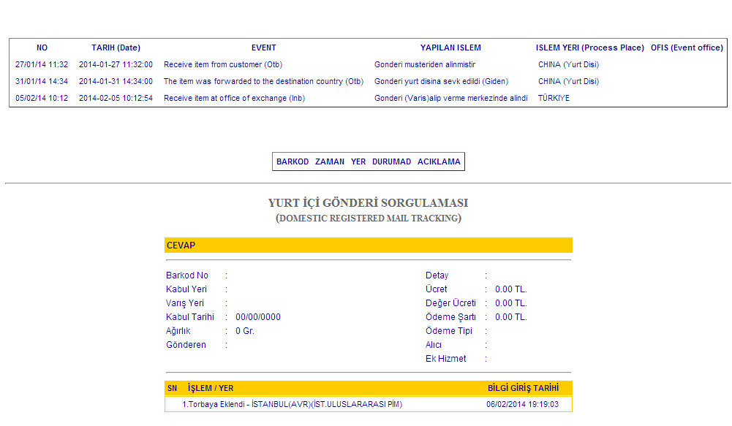Click the timestamp 06/02/2014 19:19:03
The image size is (732, 426).
click(x=522, y=404)
